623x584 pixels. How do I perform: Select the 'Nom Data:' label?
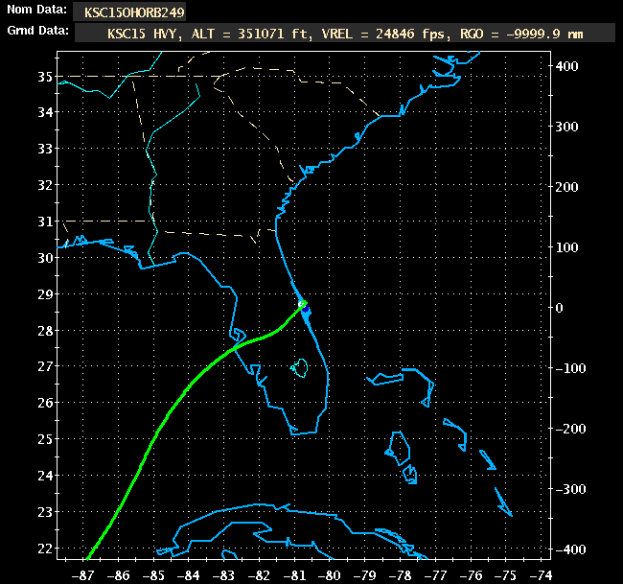click(37, 10)
